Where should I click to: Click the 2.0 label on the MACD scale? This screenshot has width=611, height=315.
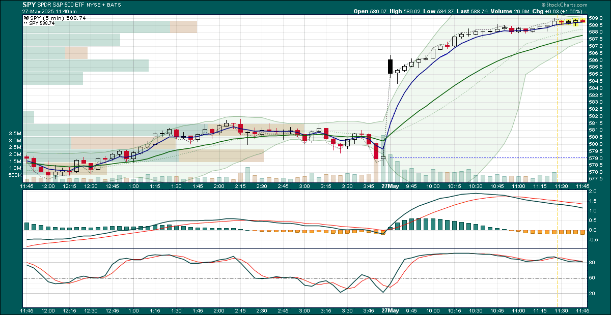pos(593,192)
